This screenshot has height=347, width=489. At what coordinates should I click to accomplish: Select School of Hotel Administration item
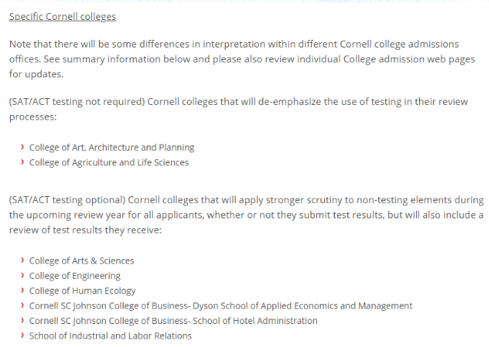(x=173, y=321)
